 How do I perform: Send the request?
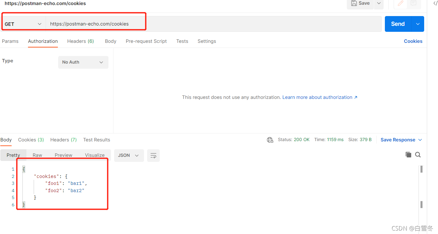point(398,24)
